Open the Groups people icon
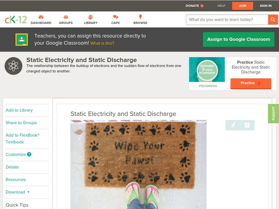279x209 pixels. (x=66, y=17)
